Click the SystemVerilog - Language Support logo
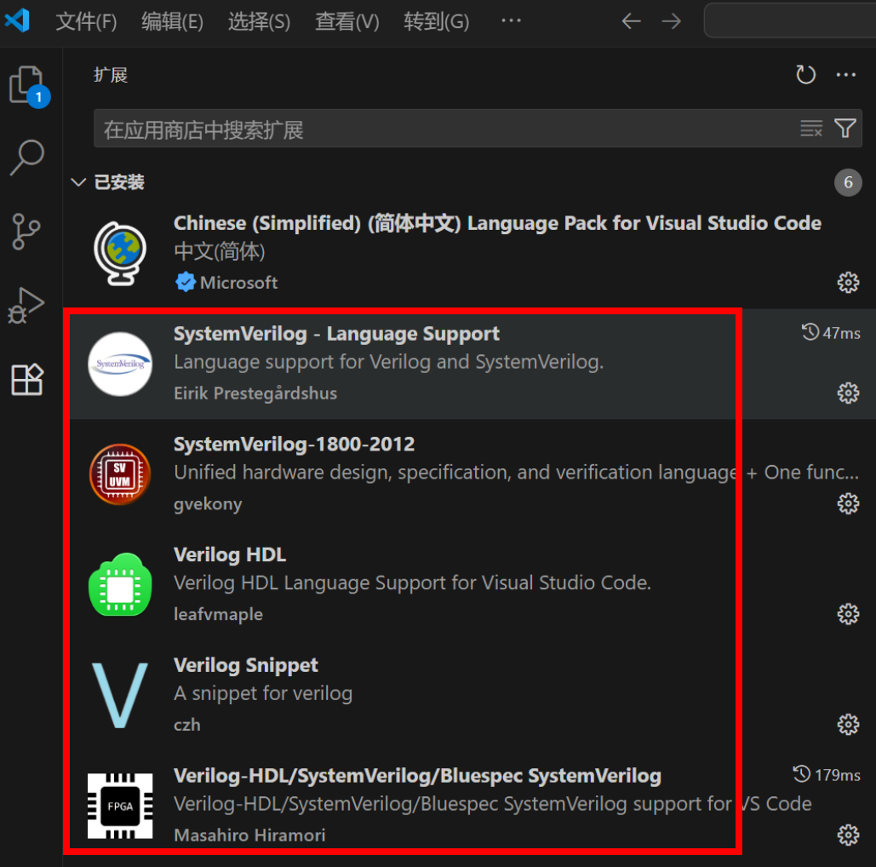The height and width of the screenshot is (867, 876). (x=120, y=364)
